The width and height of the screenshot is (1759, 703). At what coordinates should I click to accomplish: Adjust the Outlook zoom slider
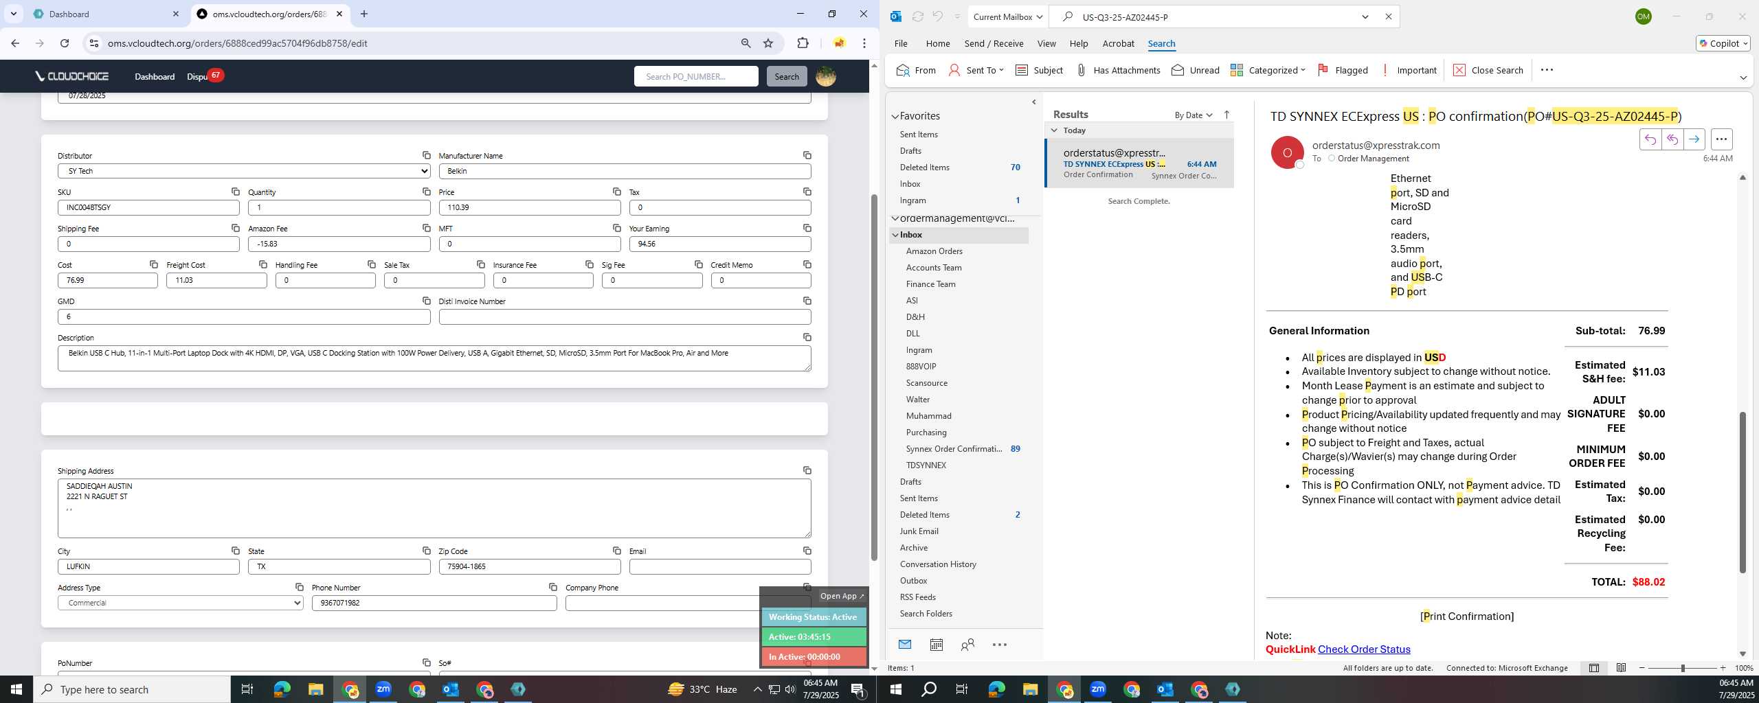(1682, 668)
